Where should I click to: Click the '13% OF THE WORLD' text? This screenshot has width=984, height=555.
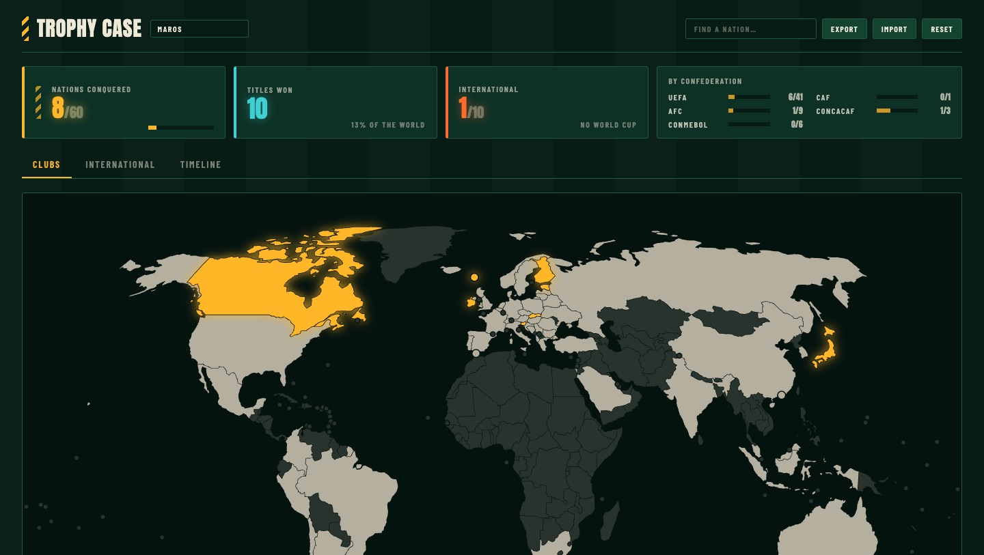point(388,125)
